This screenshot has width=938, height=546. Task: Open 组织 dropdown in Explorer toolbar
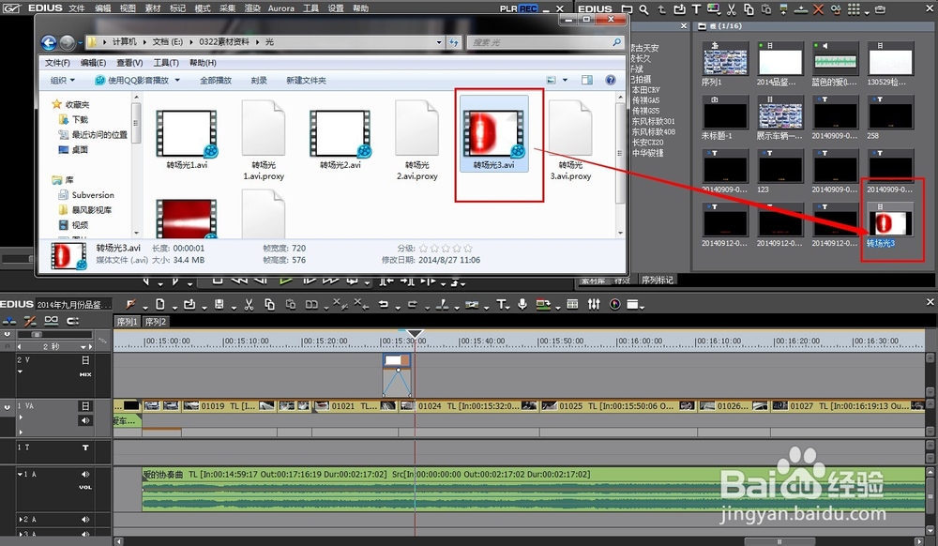coord(62,80)
